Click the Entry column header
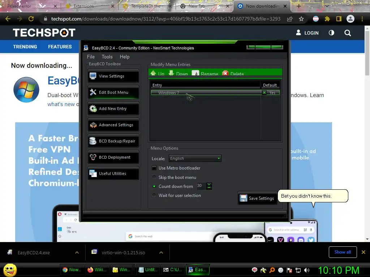Screen dimensions: 370x277 pos(205,85)
